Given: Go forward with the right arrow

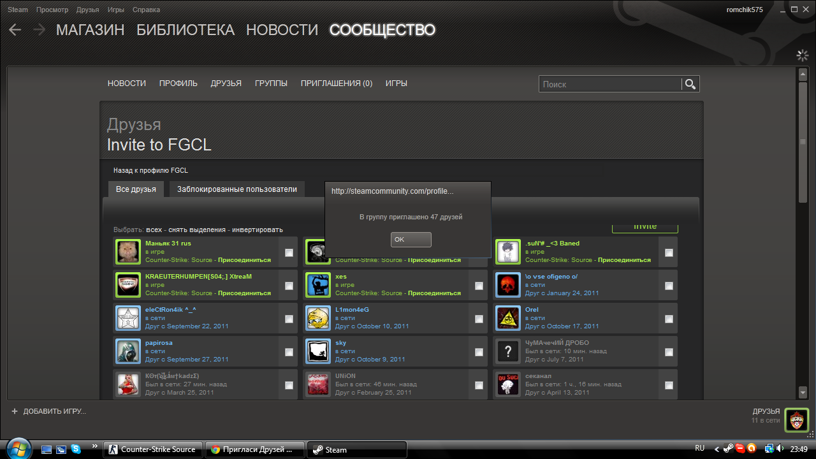Looking at the screenshot, I should click(x=39, y=30).
